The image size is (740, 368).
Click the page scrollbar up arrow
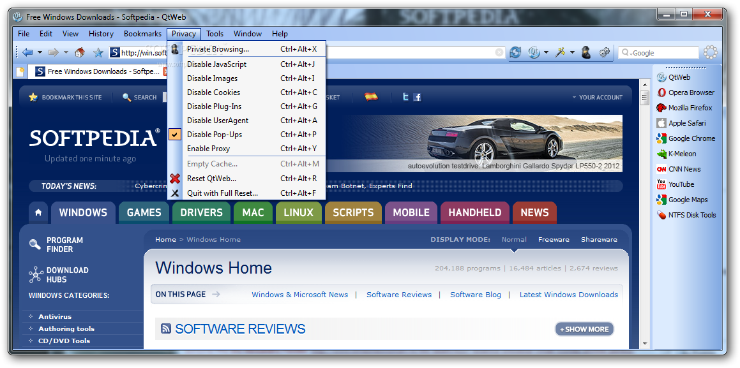pyautogui.click(x=645, y=85)
